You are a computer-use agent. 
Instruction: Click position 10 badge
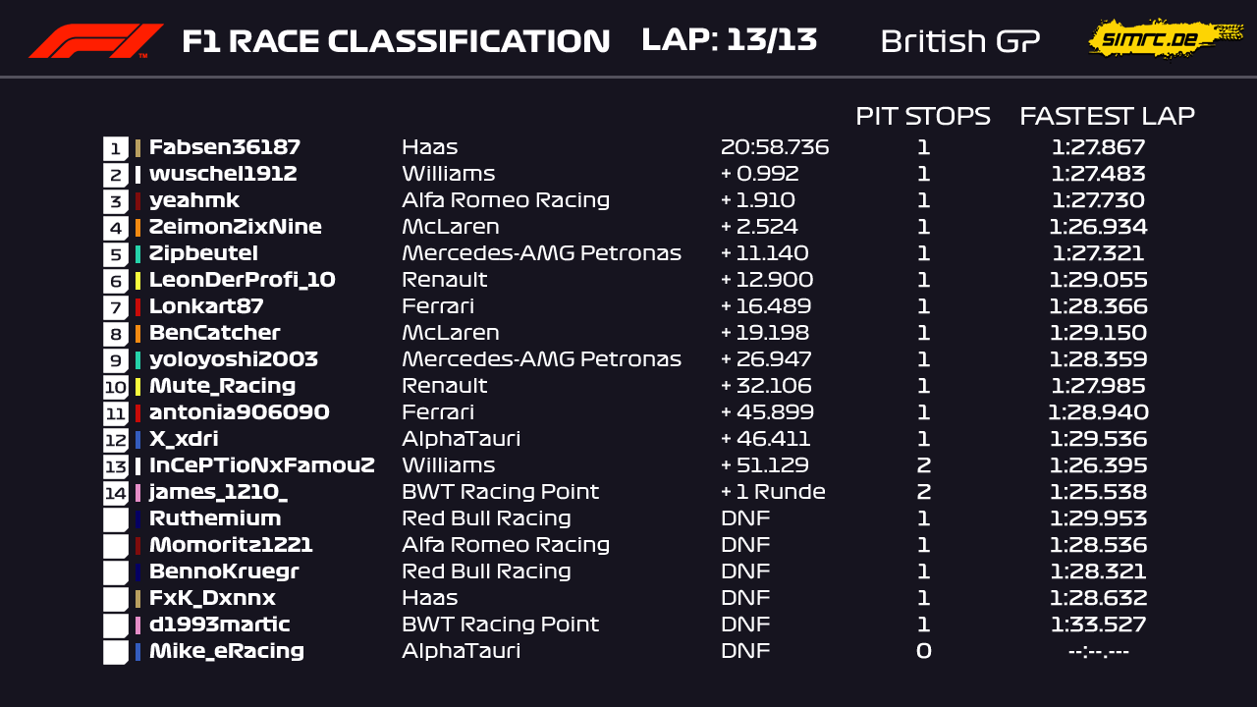point(116,387)
